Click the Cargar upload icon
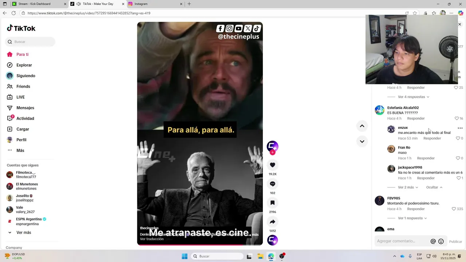This screenshot has height=262, width=466. (10, 129)
